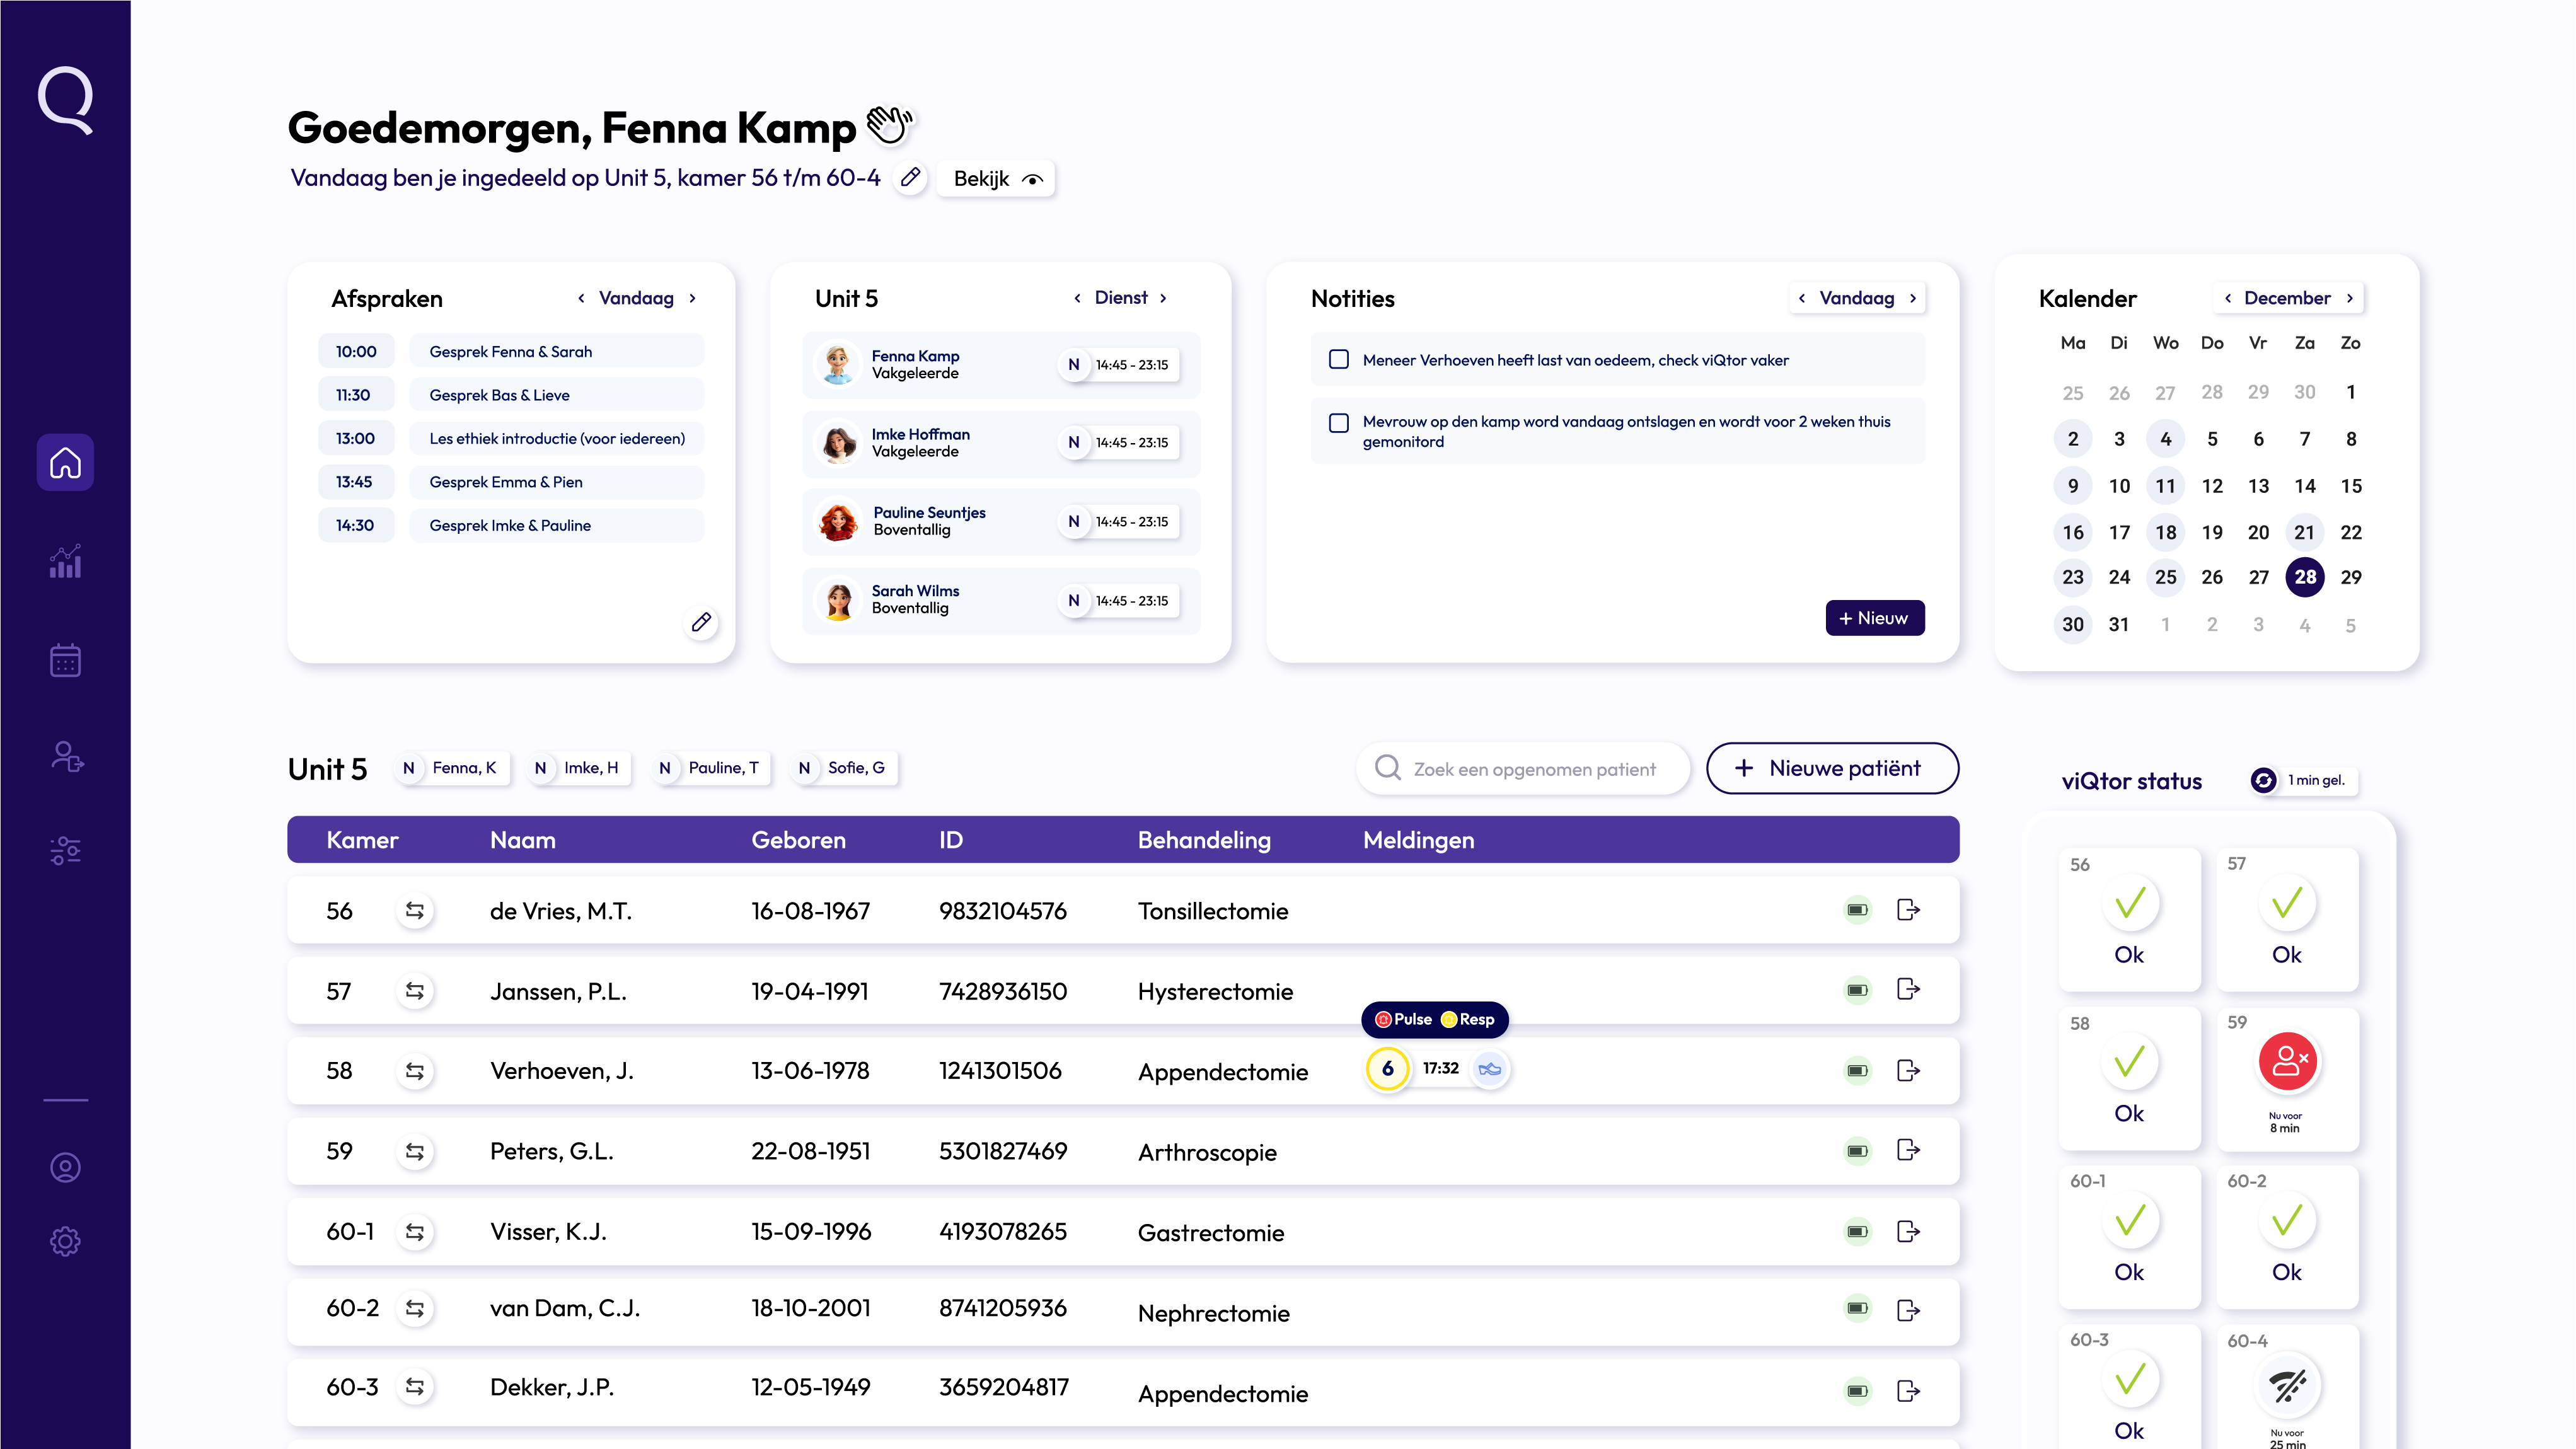This screenshot has height=1449, width=2576.
Task: Click the viQtor status refresh icon
Action: (2263, 780)
